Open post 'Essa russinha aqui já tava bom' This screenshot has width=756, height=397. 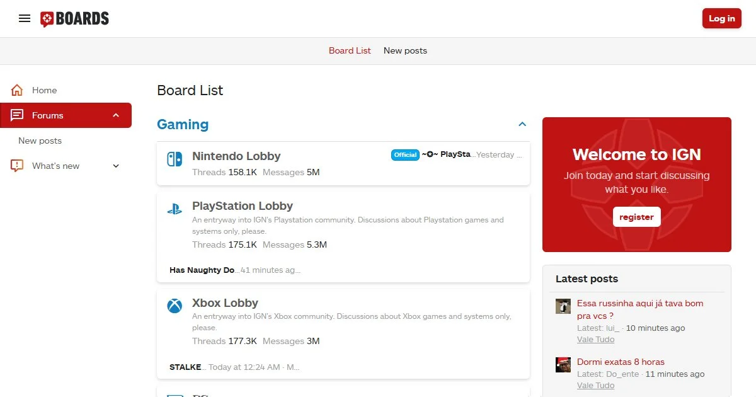tap(640, 309)
